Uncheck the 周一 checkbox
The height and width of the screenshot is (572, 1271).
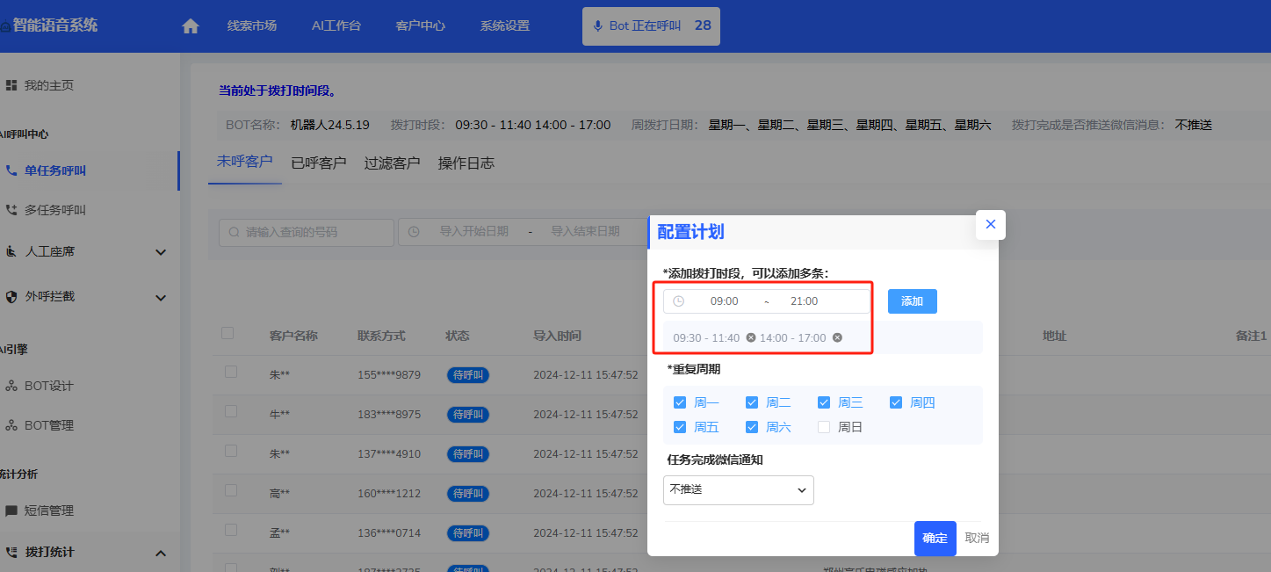point(680,402)
